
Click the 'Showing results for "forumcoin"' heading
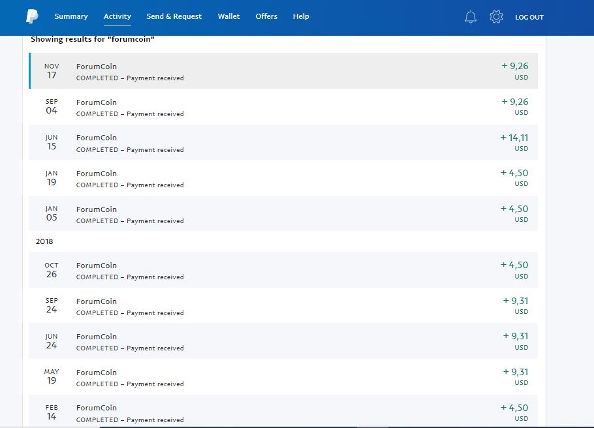click(93, 39)
